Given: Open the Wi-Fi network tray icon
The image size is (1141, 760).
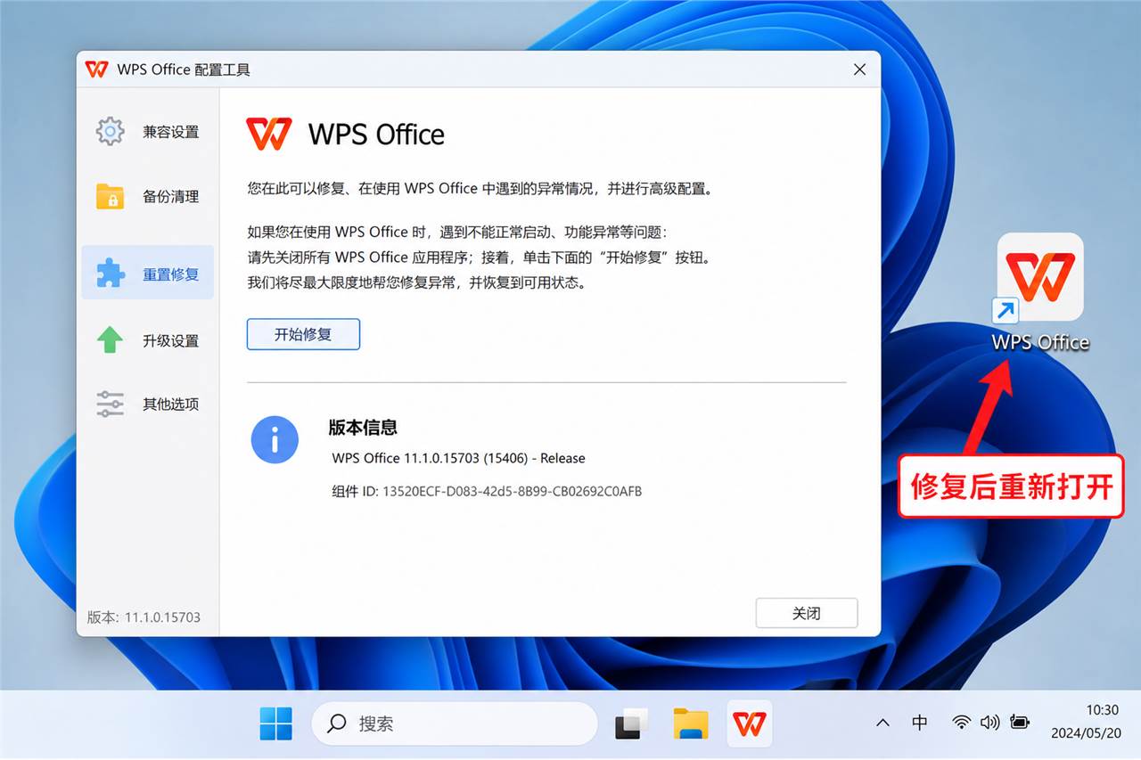Looking at the screenshot, I should click(961, 723).
